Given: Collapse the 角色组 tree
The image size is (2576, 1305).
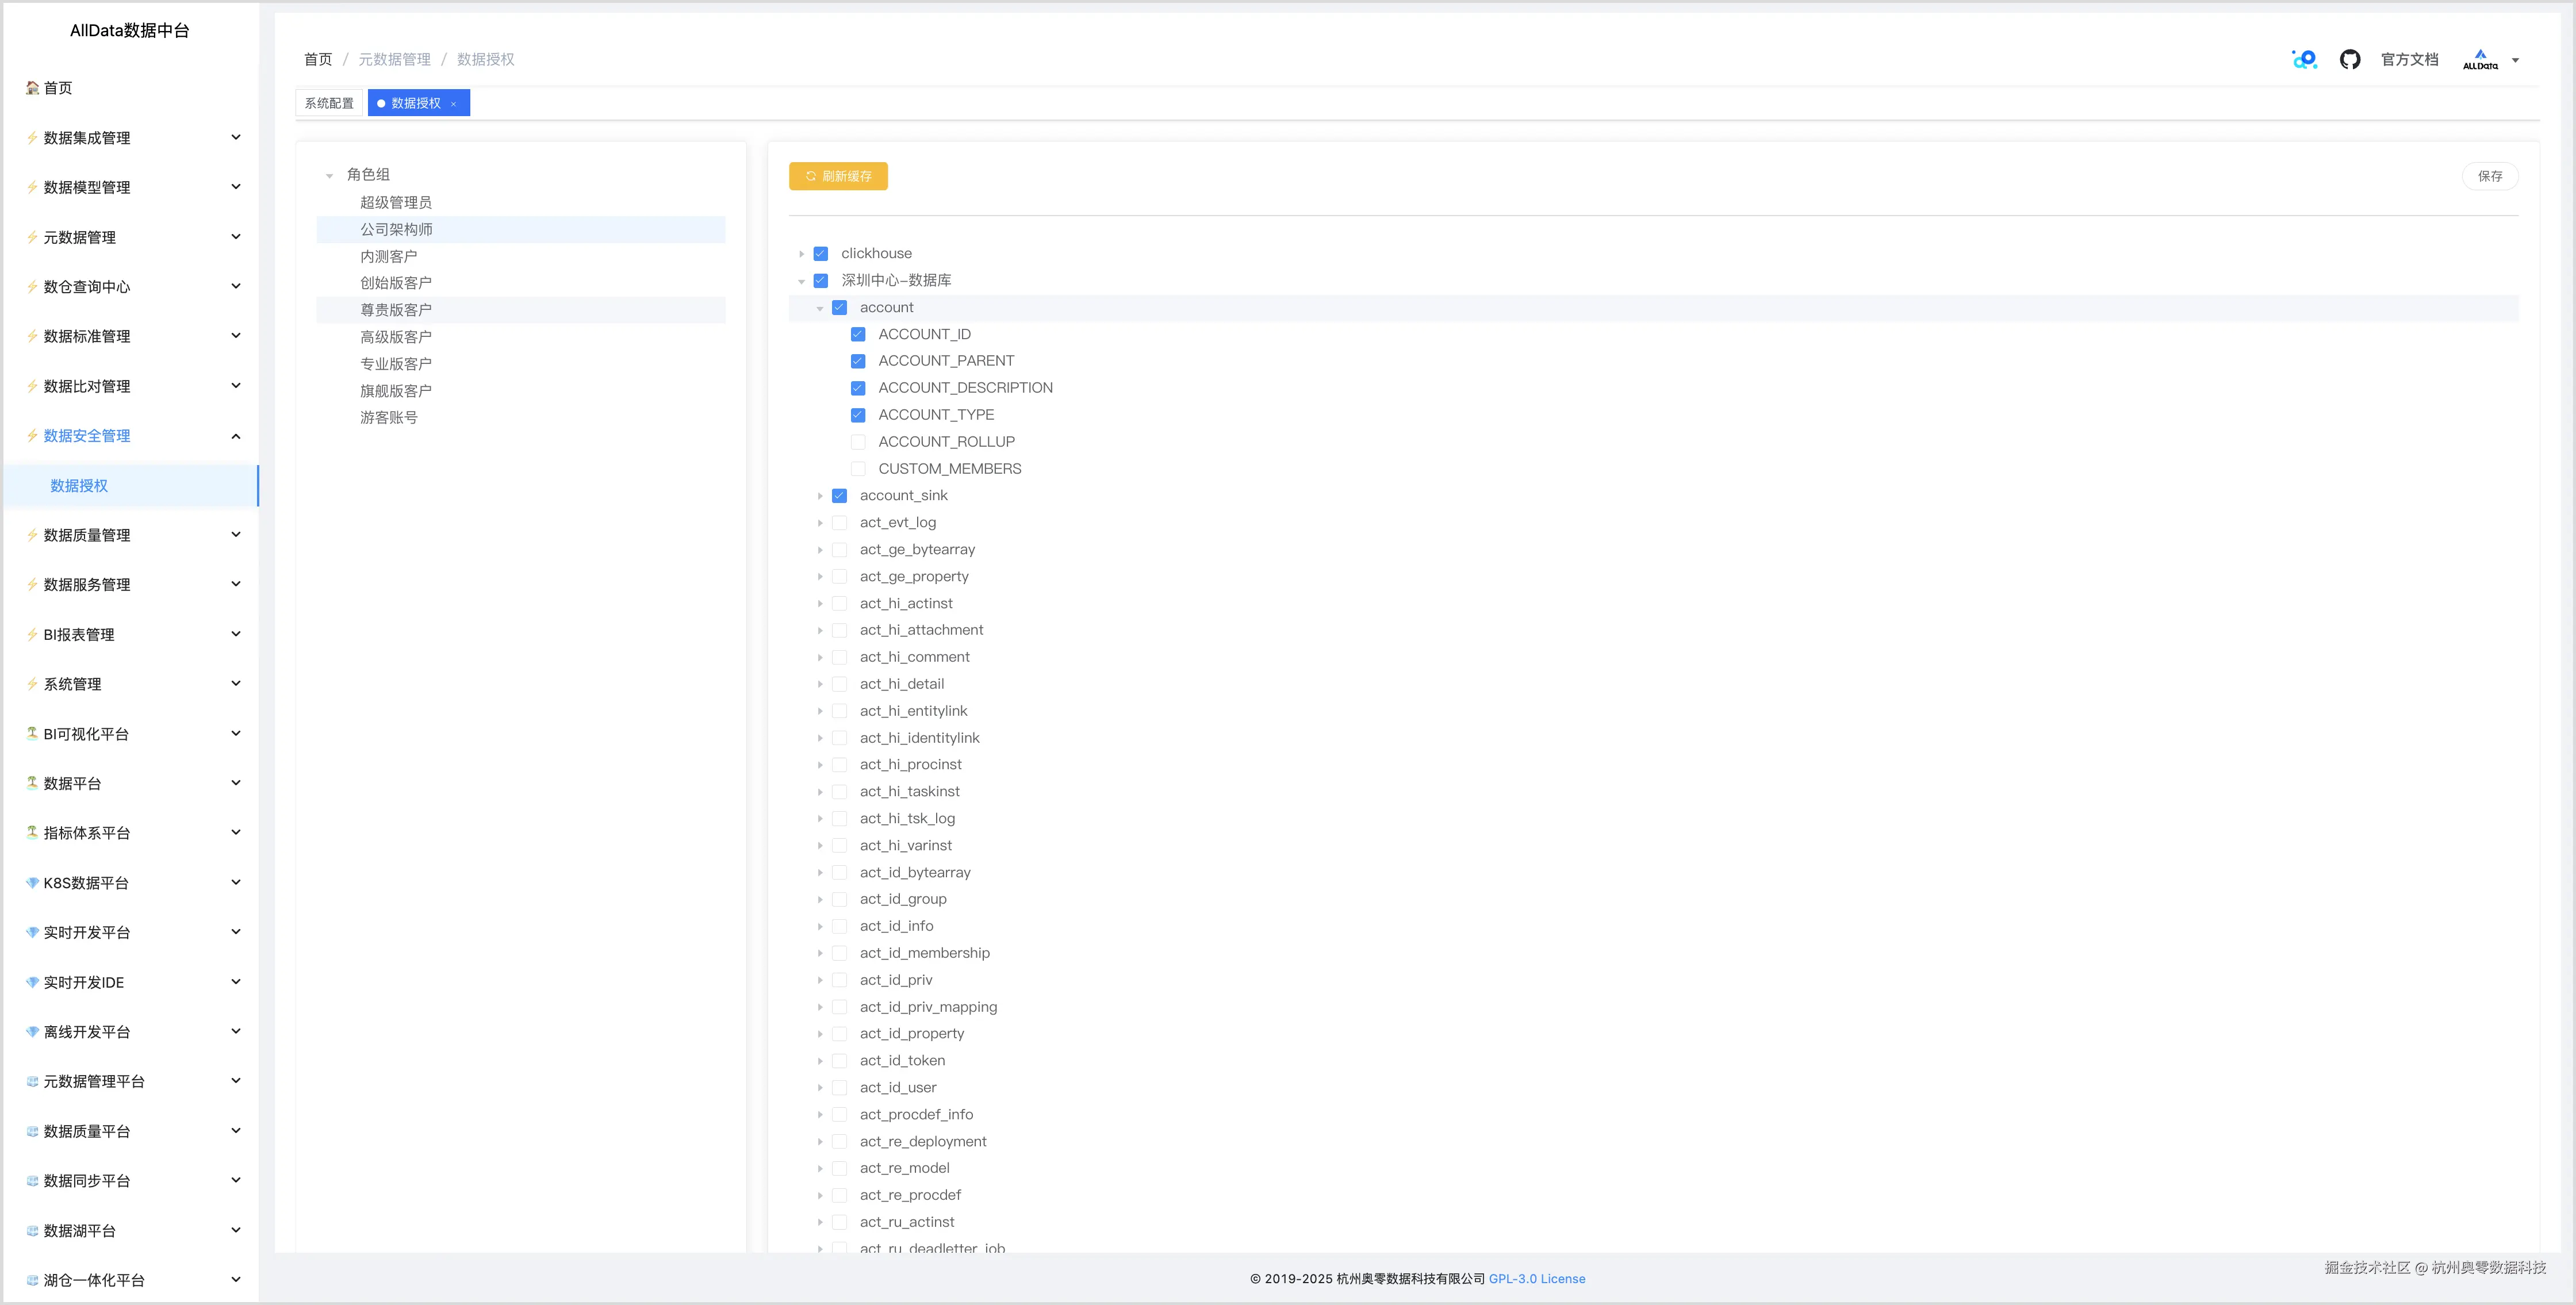Looking at the screenshot, I should tap(329, 176).
